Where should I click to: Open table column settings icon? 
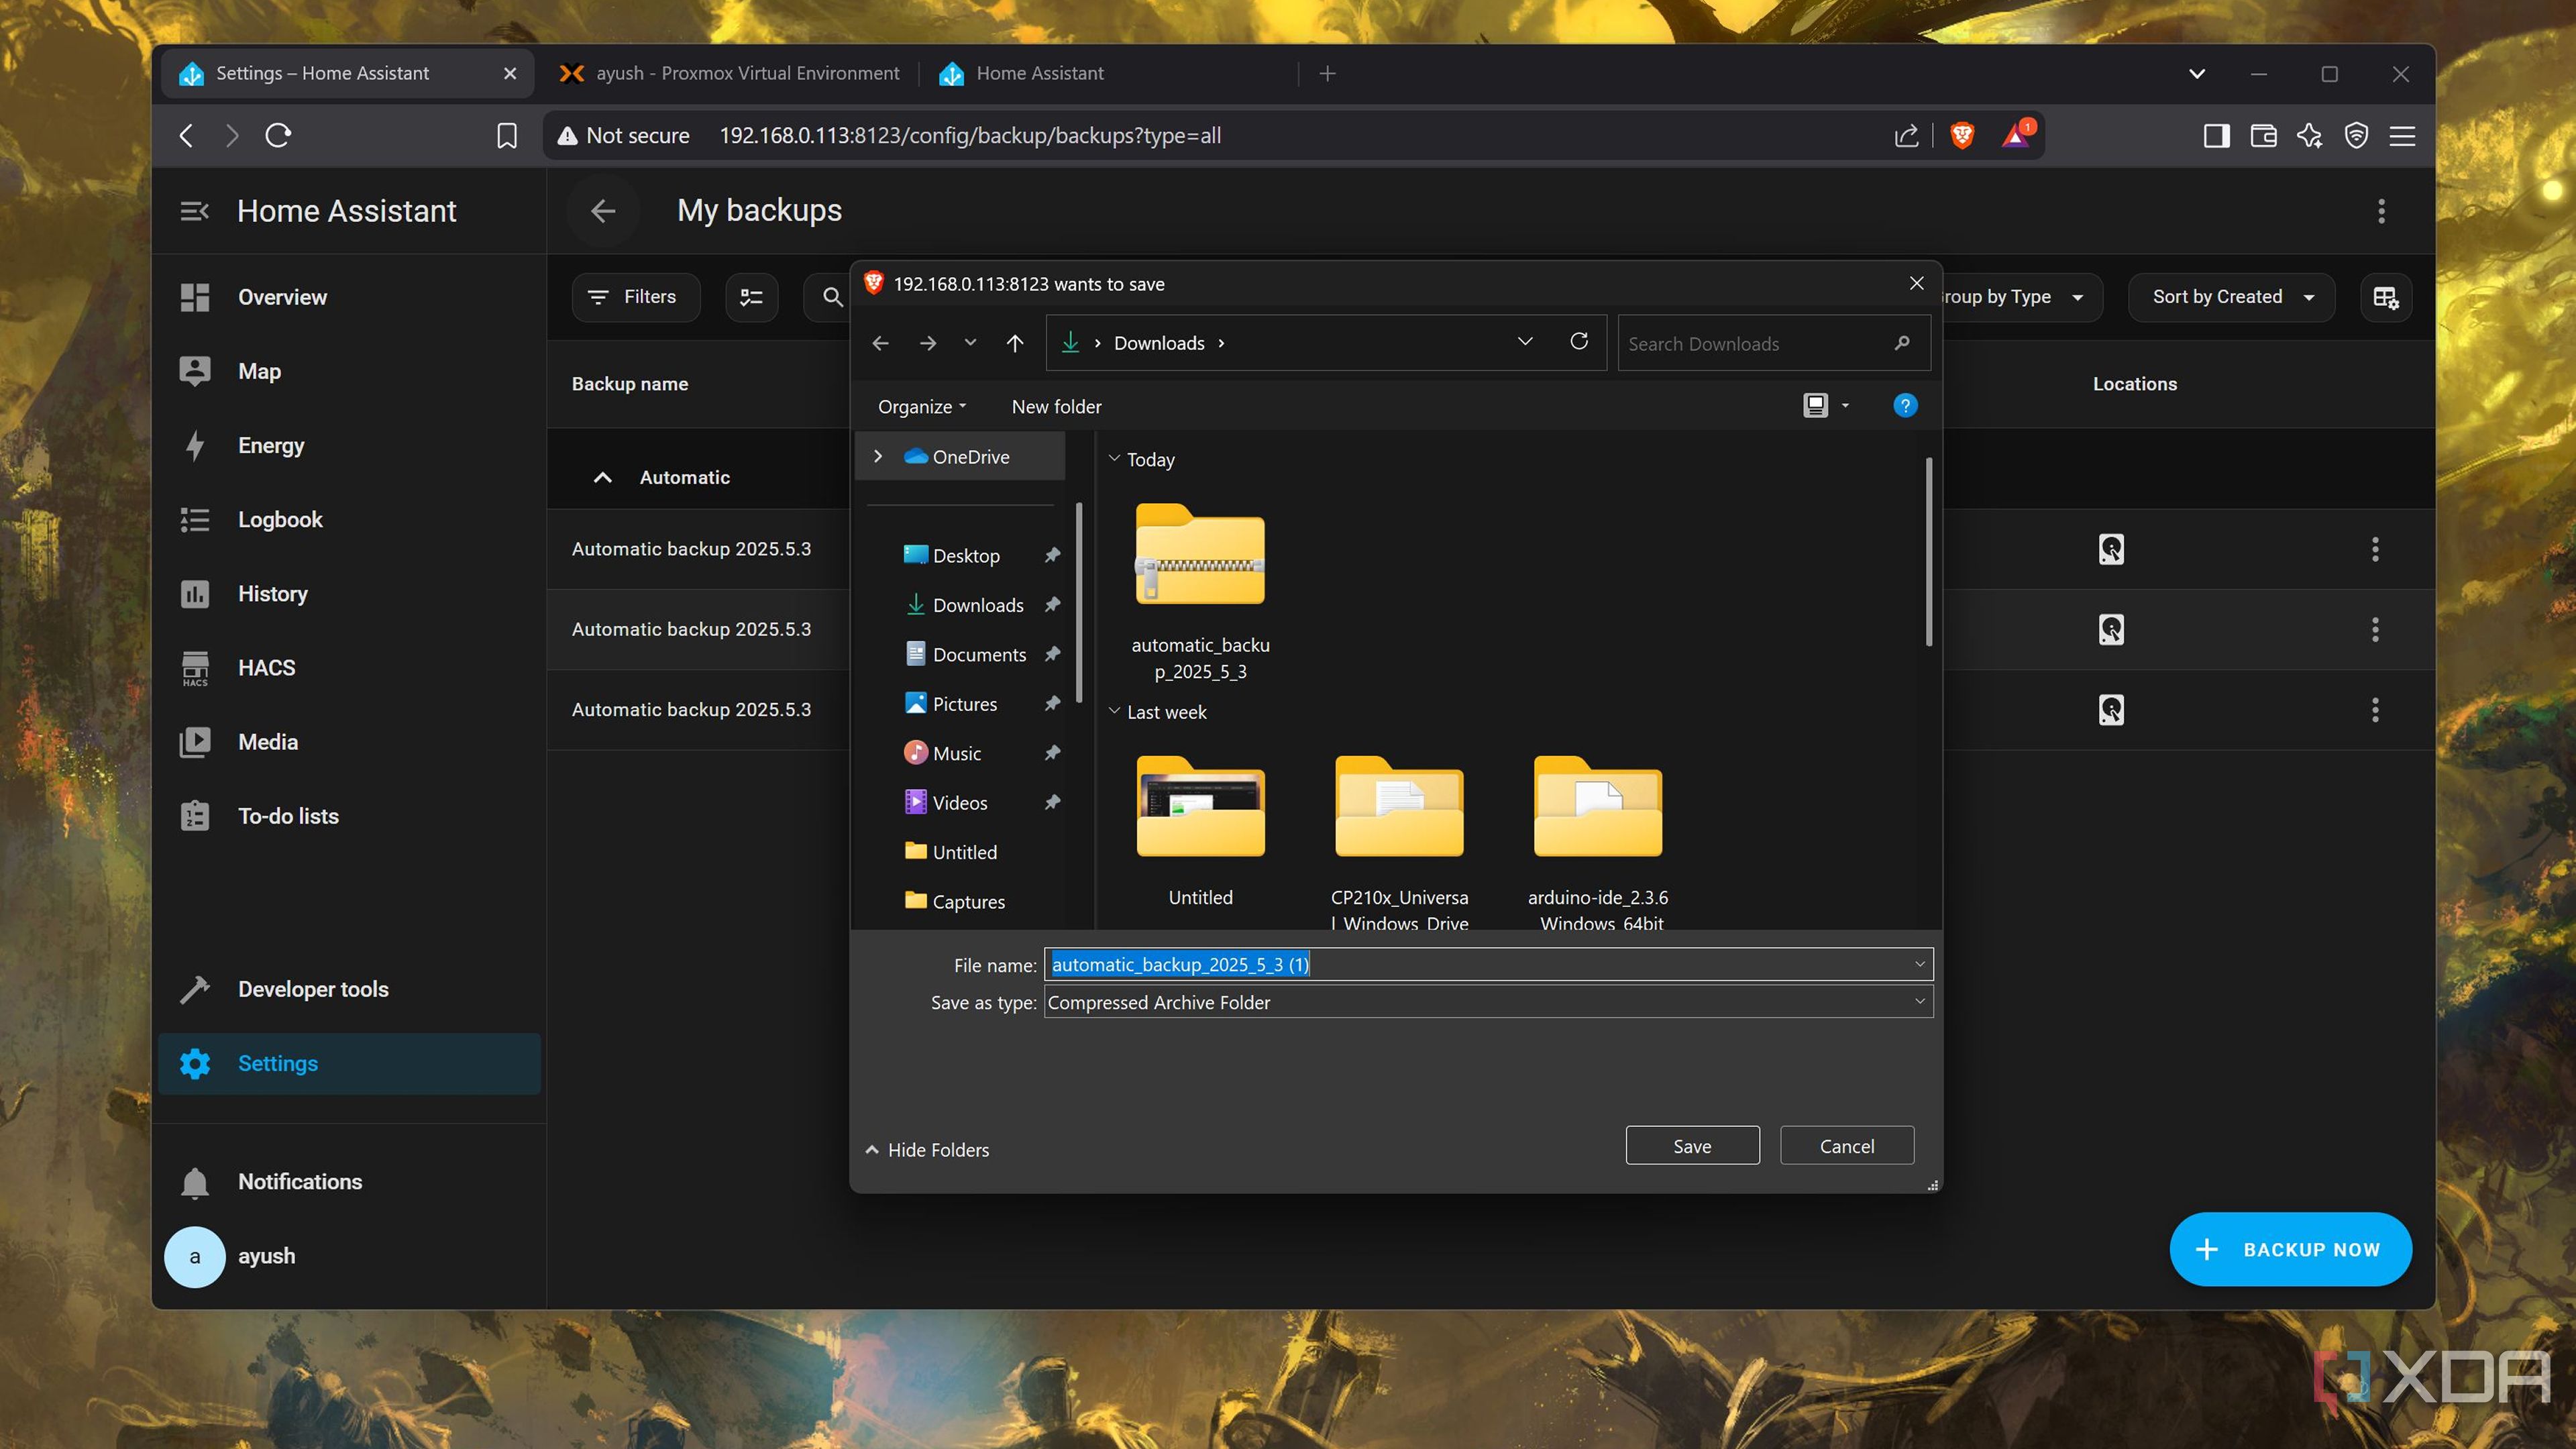(x=2386, y=297)
